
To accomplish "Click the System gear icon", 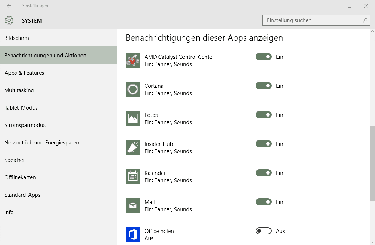I will (9, 21).
